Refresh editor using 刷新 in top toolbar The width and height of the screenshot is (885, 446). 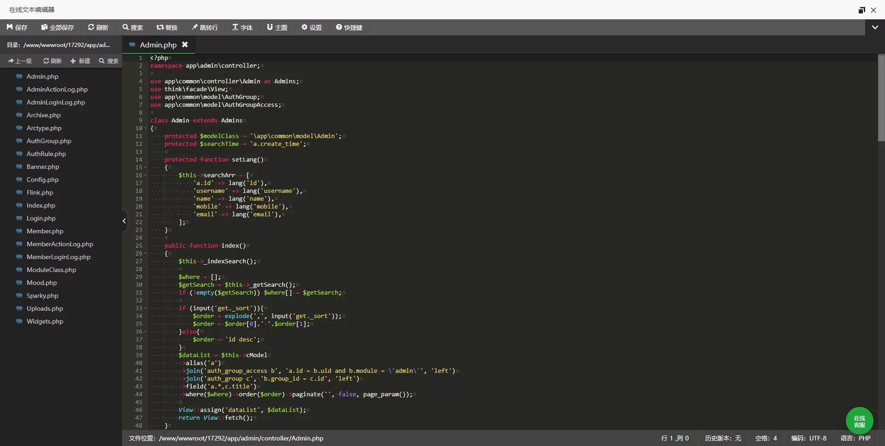(x=98, y=28)
